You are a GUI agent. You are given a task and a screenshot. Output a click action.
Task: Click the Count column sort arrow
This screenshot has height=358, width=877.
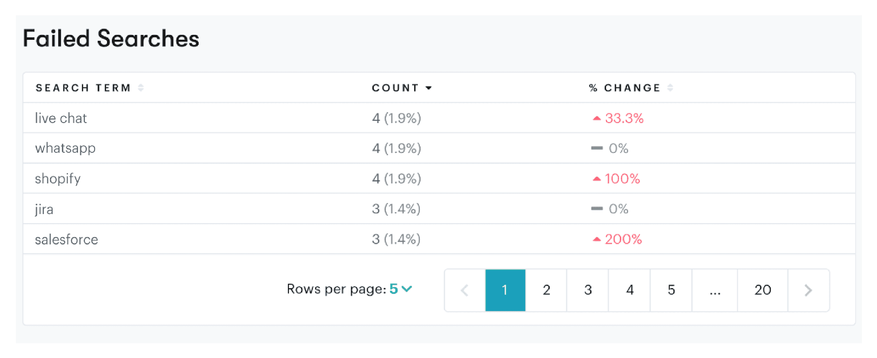click(428, 88)
